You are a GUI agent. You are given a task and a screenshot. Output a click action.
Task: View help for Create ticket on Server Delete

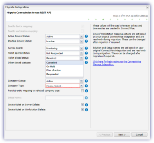[x=86, y=105]
